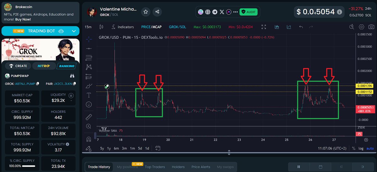The width and height of the screenshot is (377, 172).
Task: Toggle percent scale on price axis
Action: pos(354,149)
